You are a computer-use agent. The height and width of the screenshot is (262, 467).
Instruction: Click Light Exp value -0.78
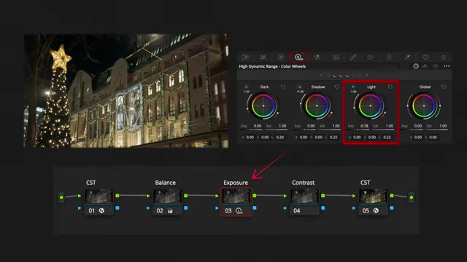click(x=364, y=126)
